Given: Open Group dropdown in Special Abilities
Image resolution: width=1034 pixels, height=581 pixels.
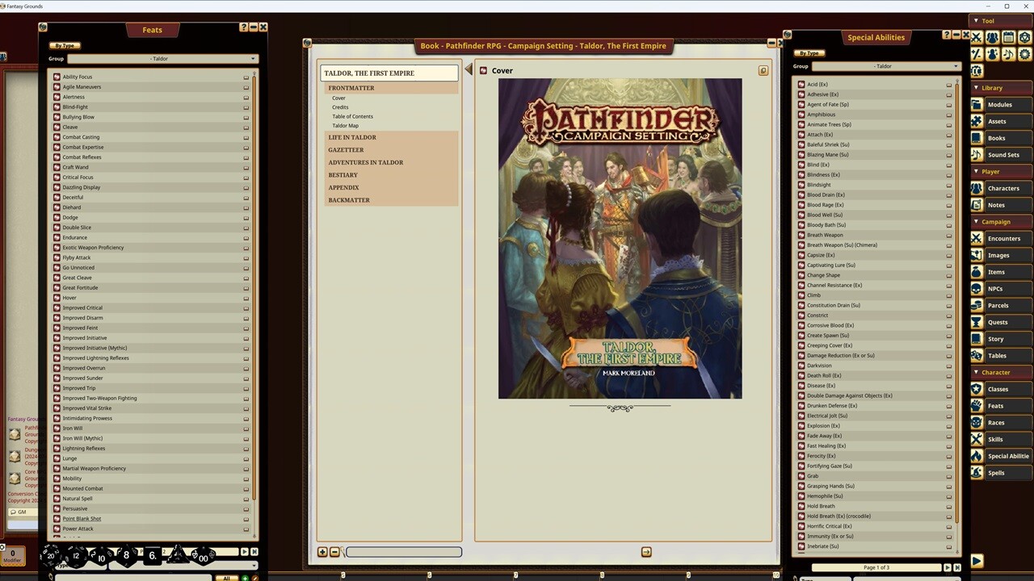Looking at the screenshot, I should [886, 66].
